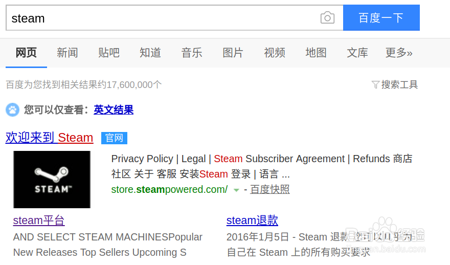Click the 您可以仅查看 label
The height and width of the screenshot is (265, 450).
click(x=56, y=109)
